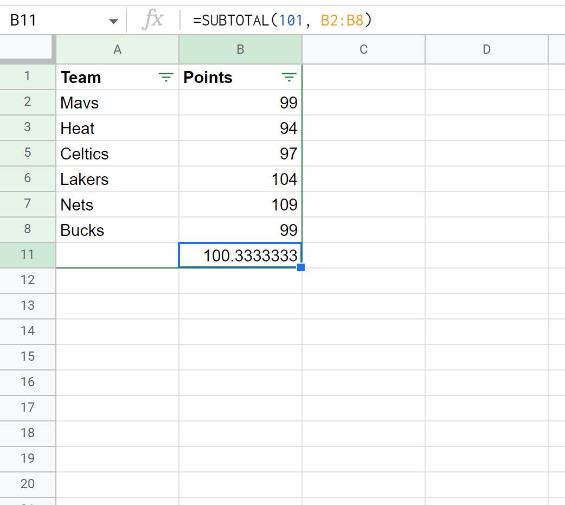The width and height of the screenshot is (565, 505).
Task: Click the select-all corner box
Action: [28, 49]
